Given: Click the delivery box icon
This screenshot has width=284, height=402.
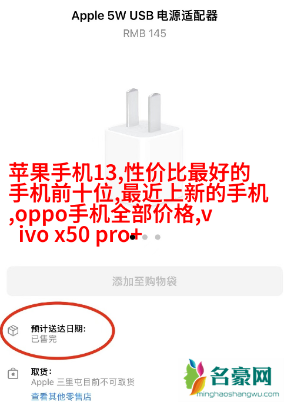Looking at the screenshot, I should (13, 330).
